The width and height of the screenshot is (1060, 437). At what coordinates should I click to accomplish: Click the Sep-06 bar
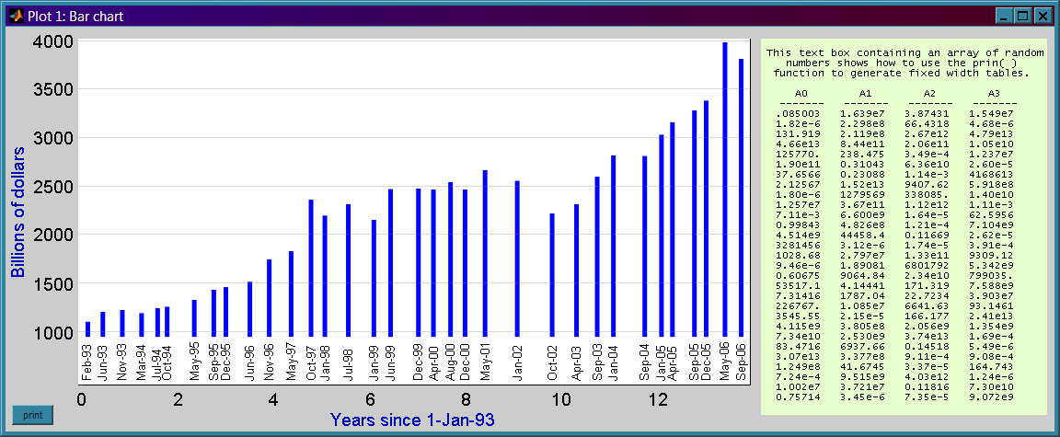[741, 197]
